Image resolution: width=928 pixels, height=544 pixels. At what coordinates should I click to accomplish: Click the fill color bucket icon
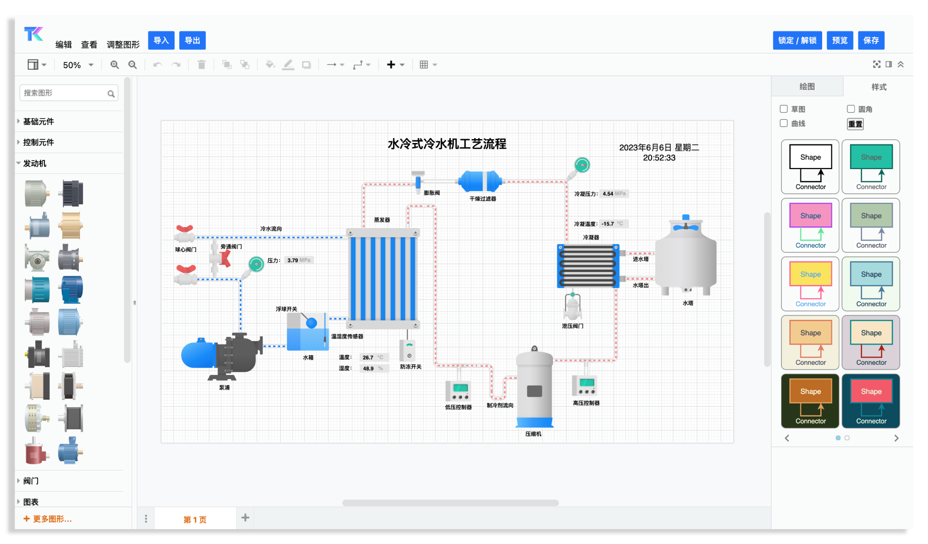(x=270, y=65)
